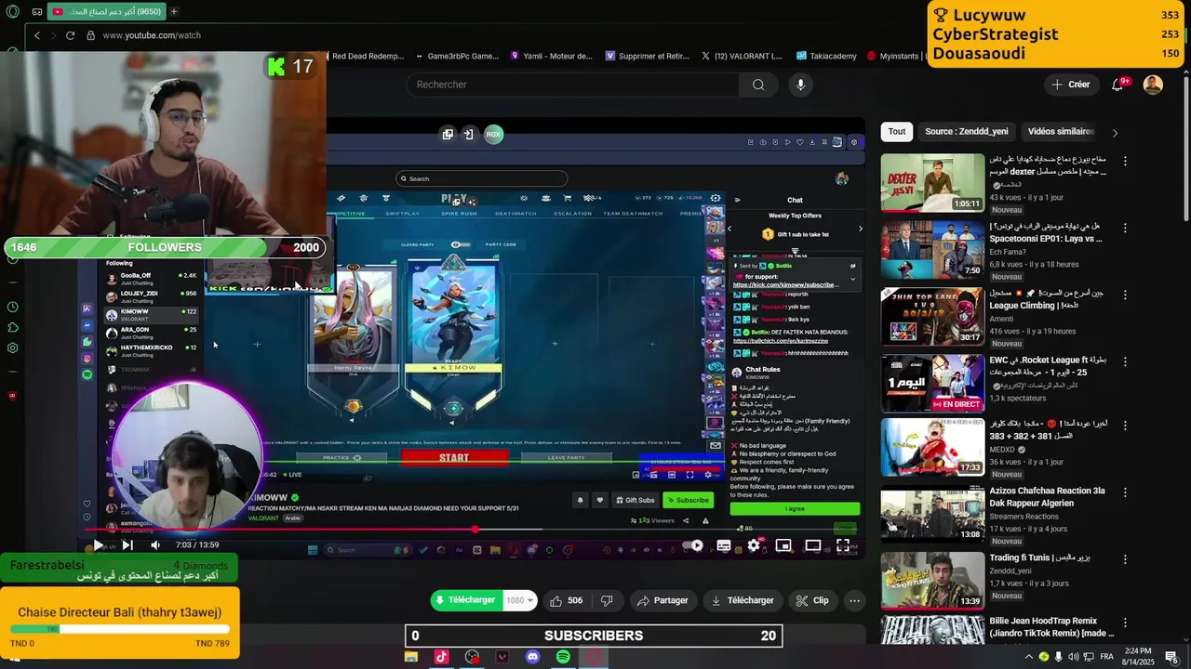
Task: Open options for League Climbing video
Action: [1124, 294]
